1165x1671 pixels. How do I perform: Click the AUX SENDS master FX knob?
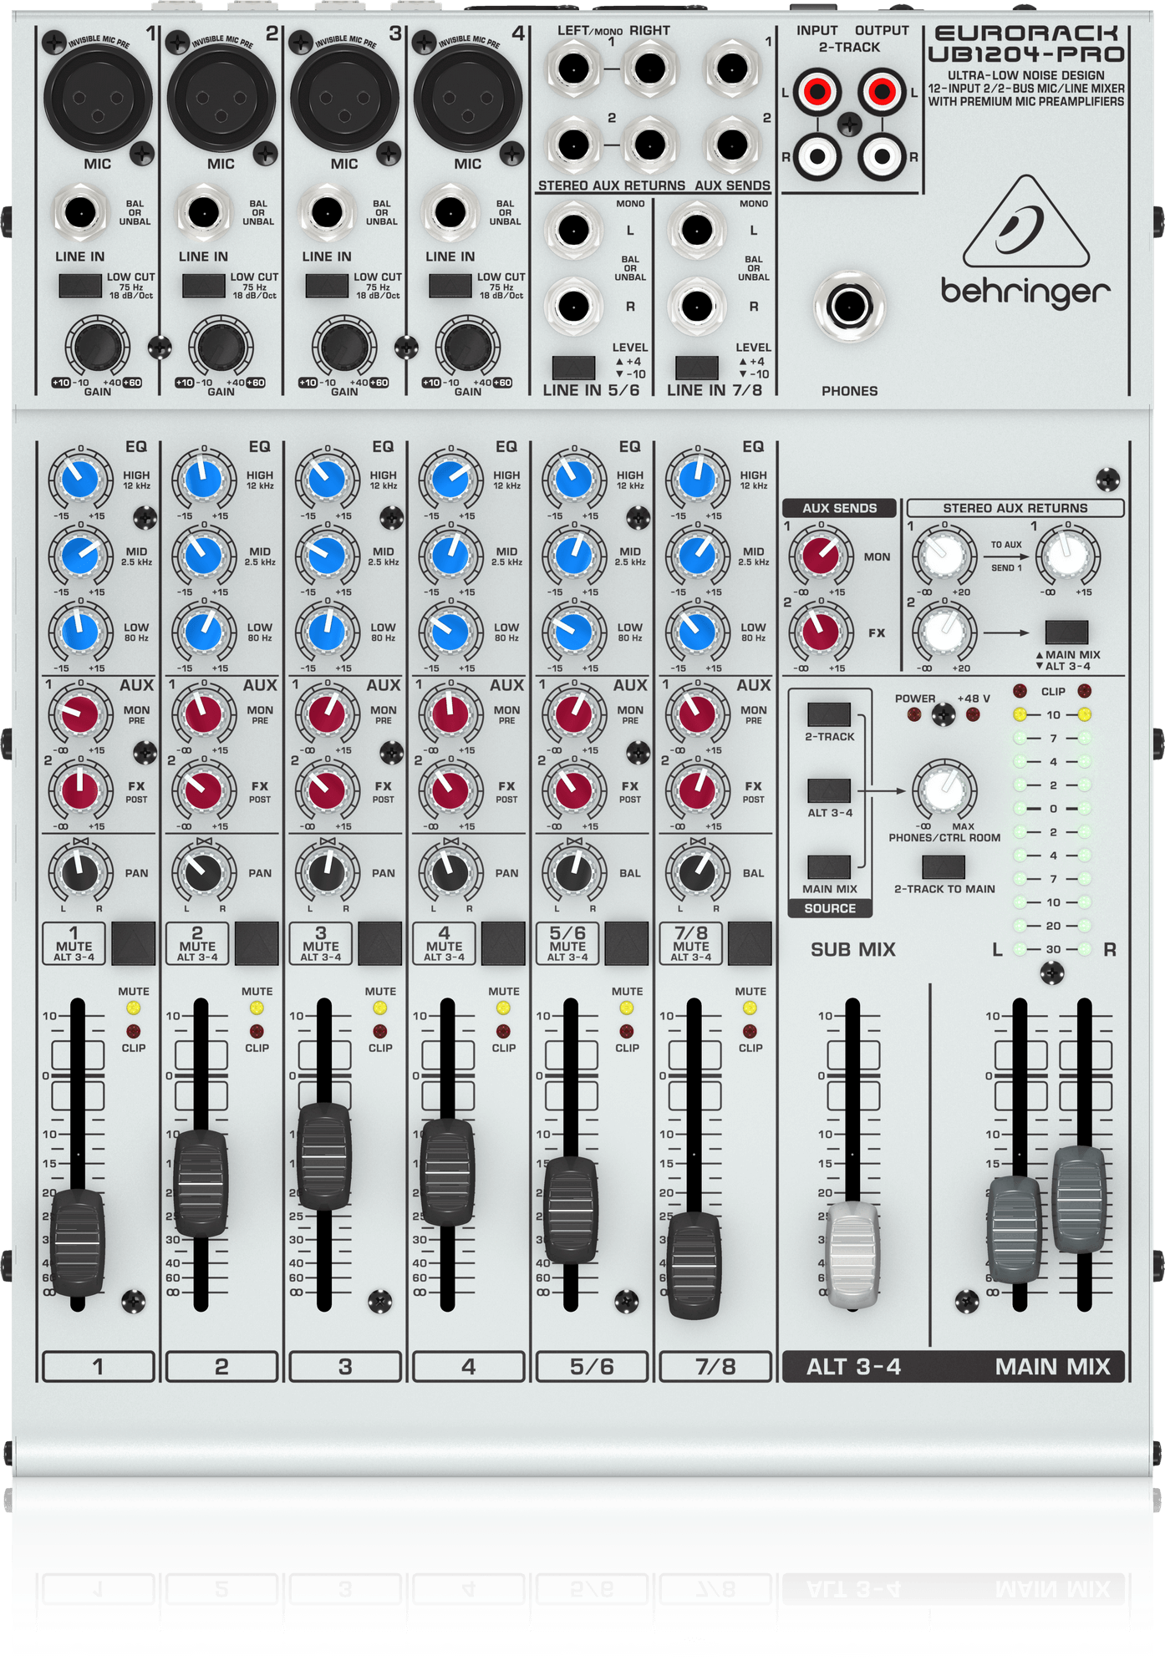click(820, 632)
